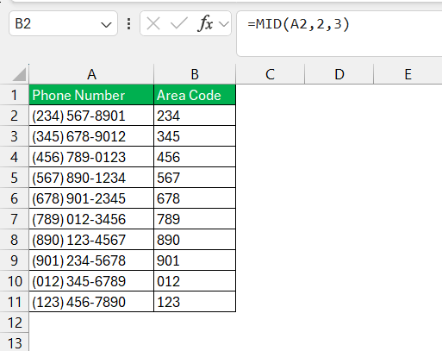Select column D header
Screen dimensions: 442x351
(x=339, y=74)
